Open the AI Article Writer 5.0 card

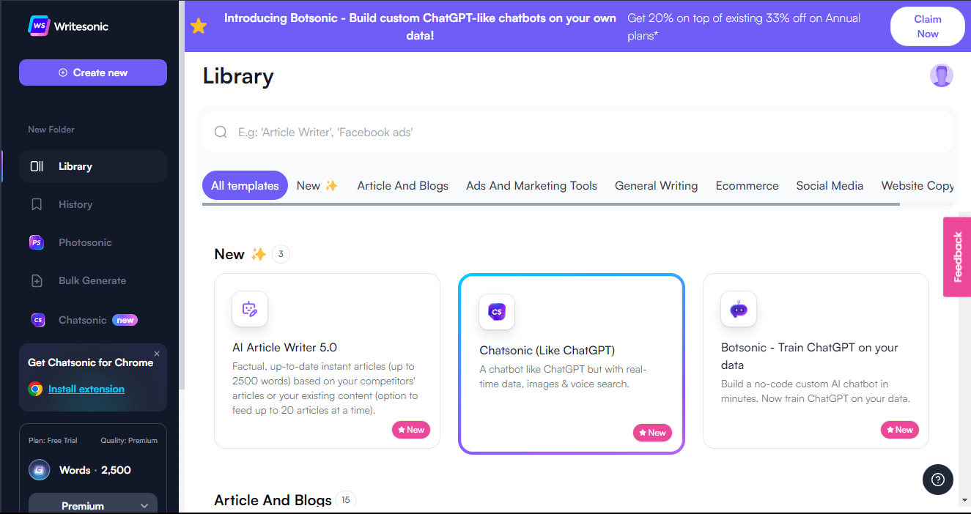327,361
